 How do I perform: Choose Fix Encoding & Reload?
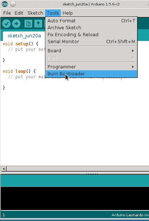(92, 34)
